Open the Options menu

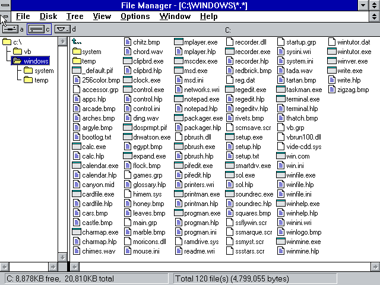click(x=135, y=17)
